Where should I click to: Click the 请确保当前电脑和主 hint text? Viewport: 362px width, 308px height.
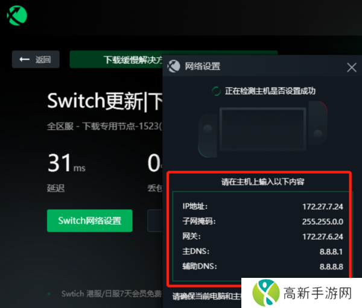[207, 296]
